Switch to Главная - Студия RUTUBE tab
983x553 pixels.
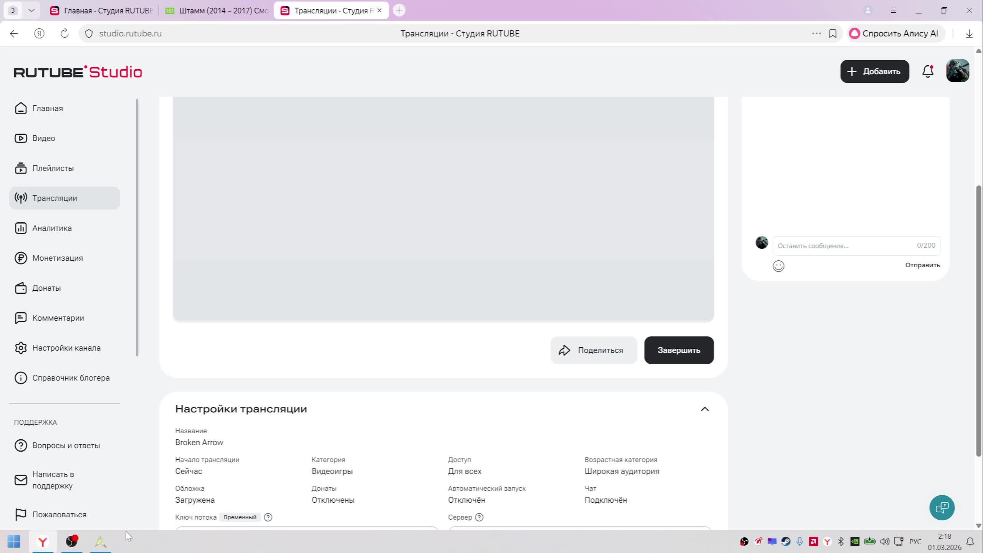pos(102,10)
